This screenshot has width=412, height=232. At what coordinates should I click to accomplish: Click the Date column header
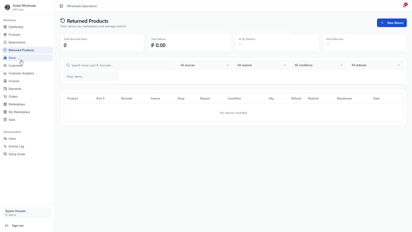(x=376, y=98)
